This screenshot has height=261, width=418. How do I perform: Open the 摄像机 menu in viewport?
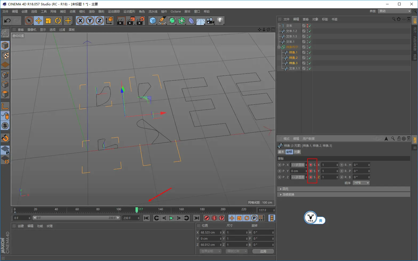pos(32,30)
